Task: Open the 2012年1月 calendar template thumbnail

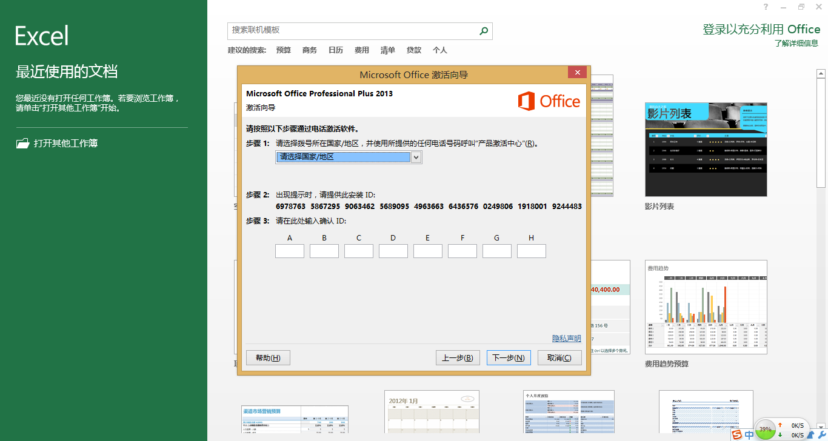Action: click(432, 413)
